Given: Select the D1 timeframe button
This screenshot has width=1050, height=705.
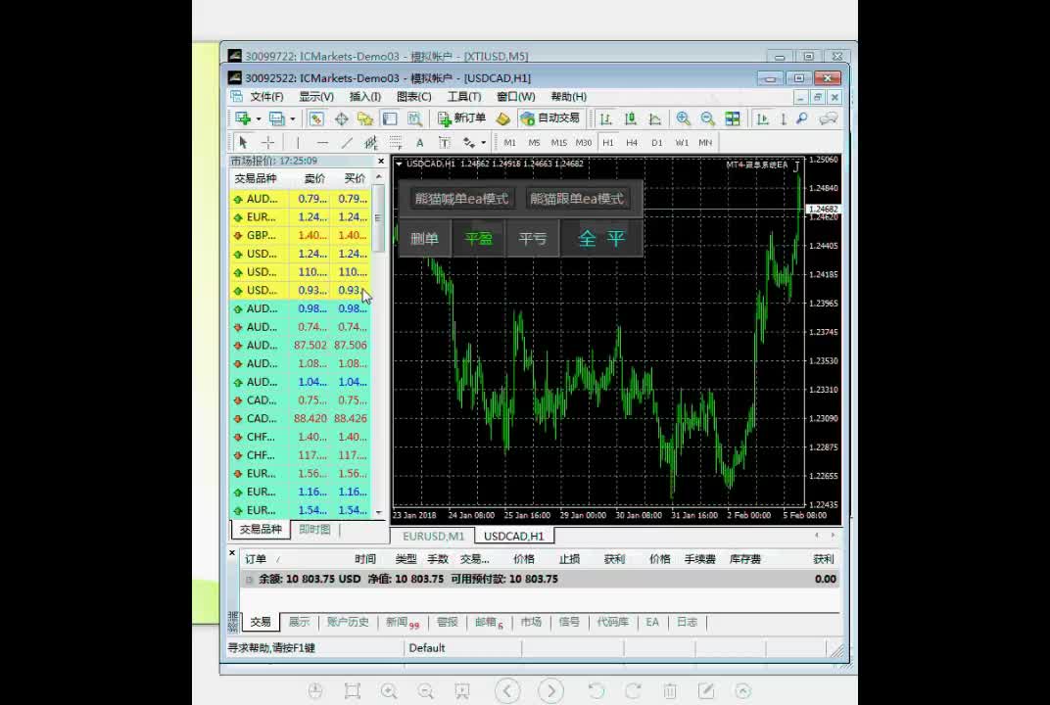Looking at the screenshot, I should point(656,143).
